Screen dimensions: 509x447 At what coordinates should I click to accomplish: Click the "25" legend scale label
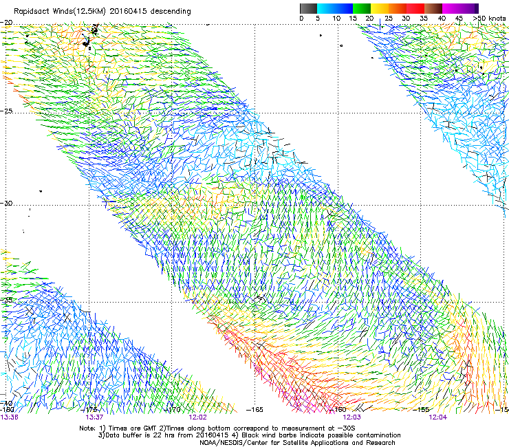pyautogui.click(x=389, y=19)
